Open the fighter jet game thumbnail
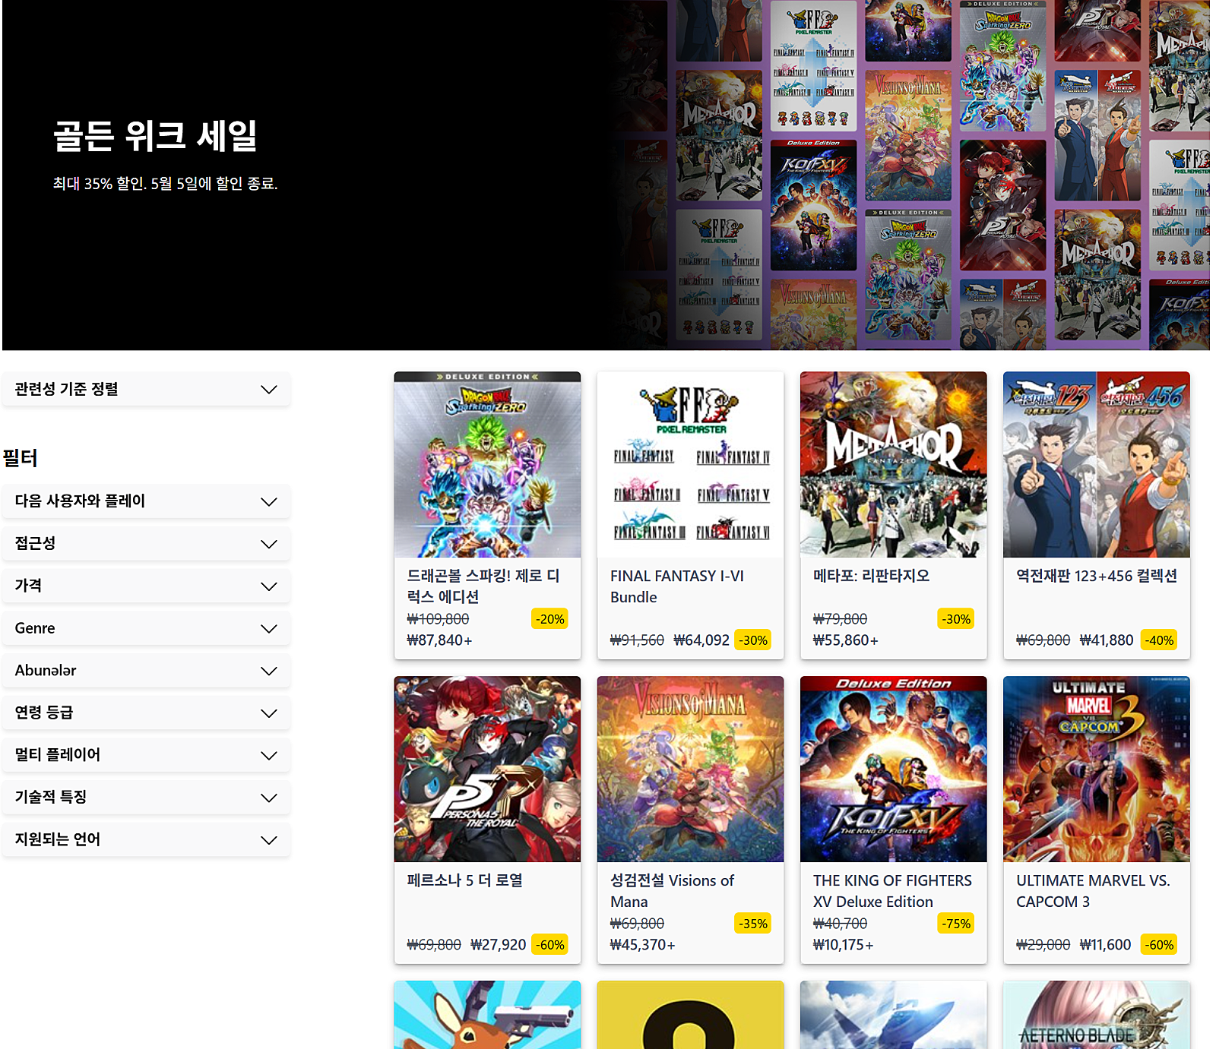Viewport: 1216px width, 1049px height. pyautogui.click(x=894, y=1015)
